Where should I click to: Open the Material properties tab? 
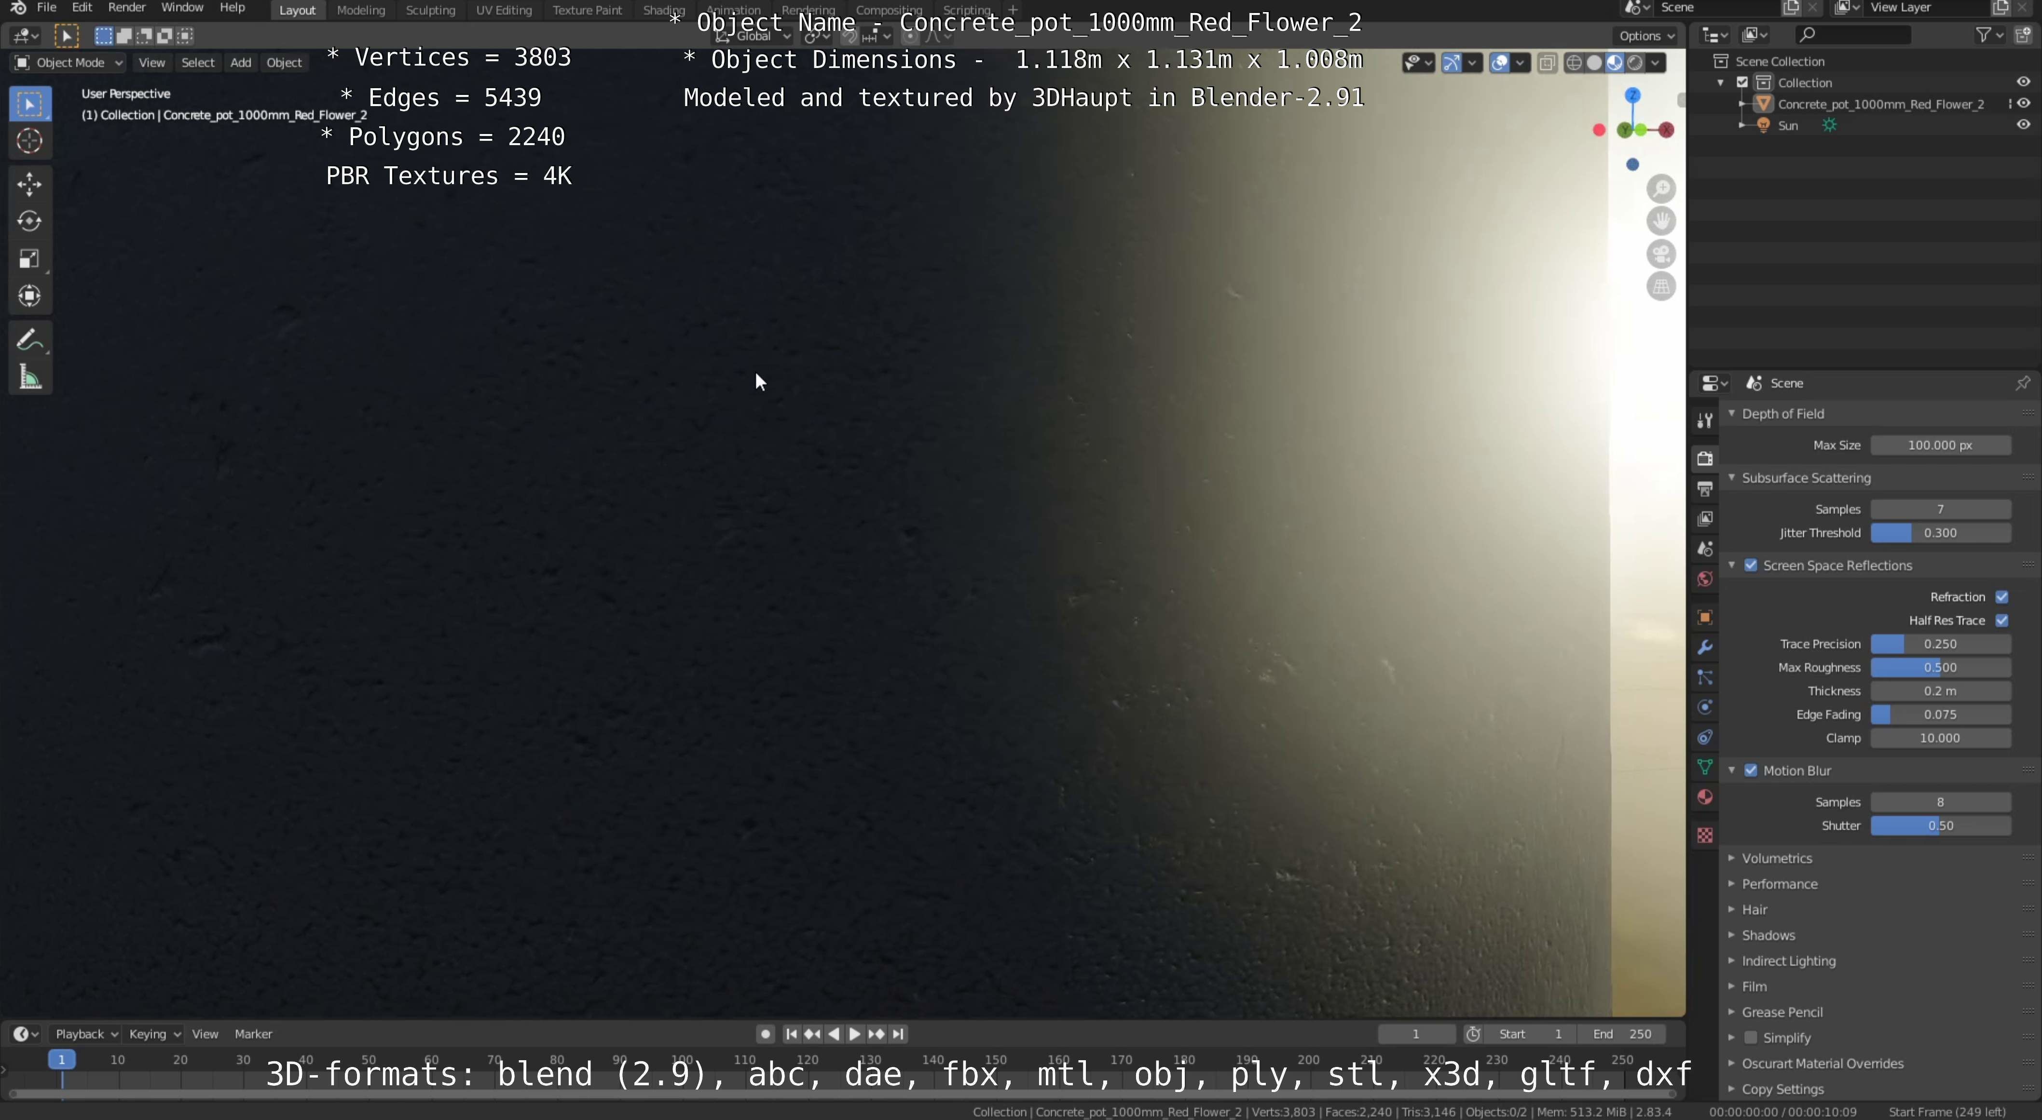(x=1705, y=797)
